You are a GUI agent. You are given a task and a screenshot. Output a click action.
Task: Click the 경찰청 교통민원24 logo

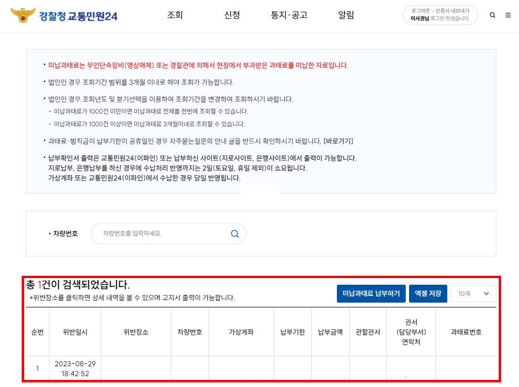click(x=64, y=15)
